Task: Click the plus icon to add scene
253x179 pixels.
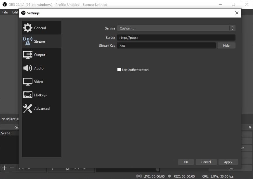Action: click(4, 168)
